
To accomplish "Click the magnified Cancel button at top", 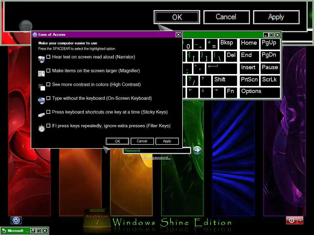I will coord(226,17).
